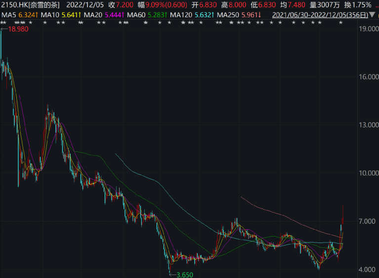The height and width of the screenshot is (278, 379).
Task: Click the 3.650 period-low annotation
Action: (x=185, y=275)
